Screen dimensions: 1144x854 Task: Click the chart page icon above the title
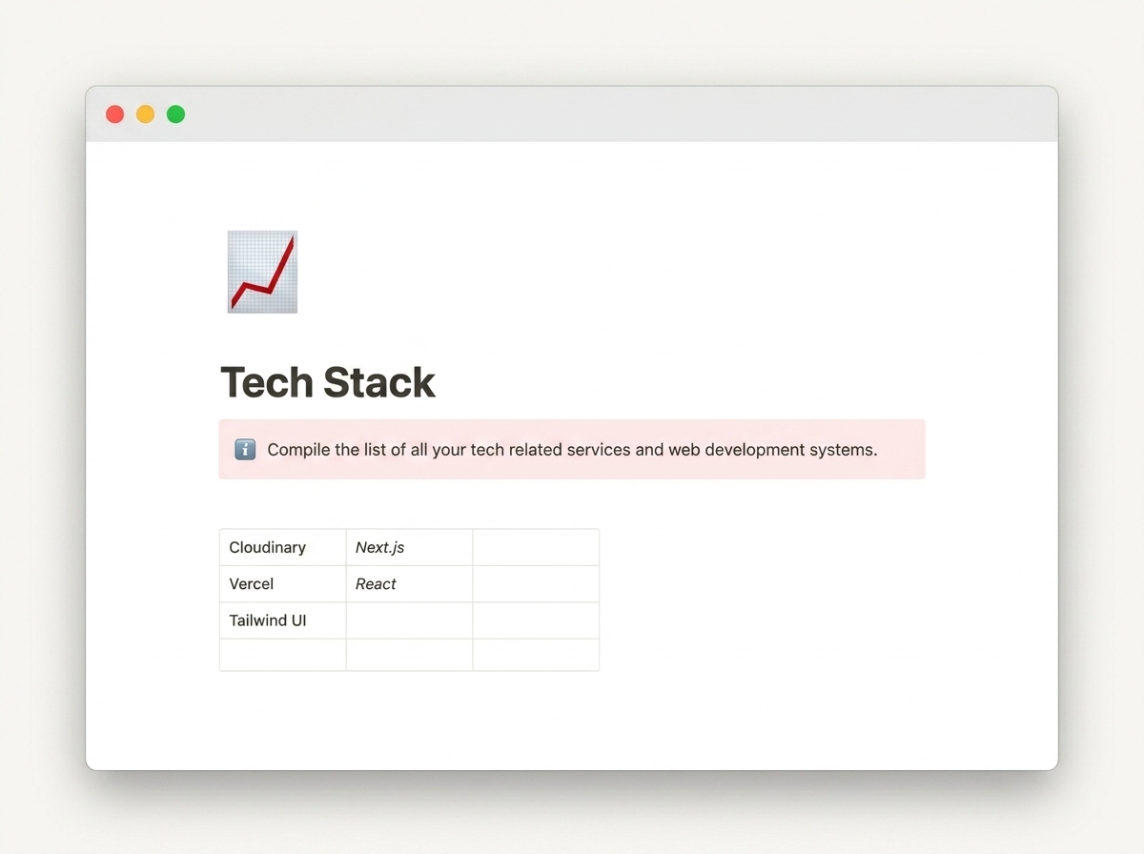tap(262, 272)
